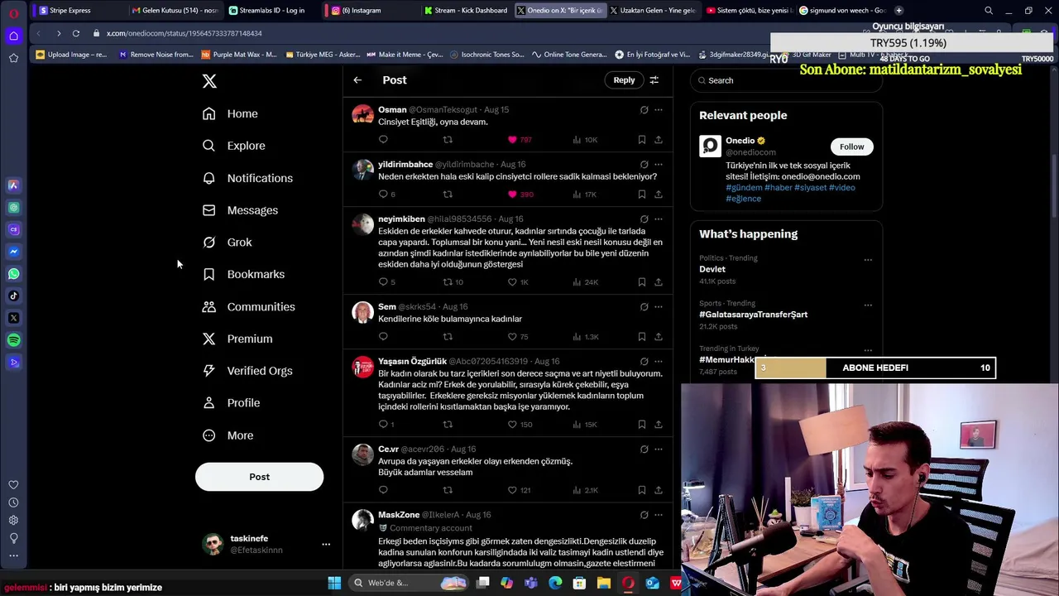Open more menu on Yaşasın Özgürlük's post
Screen dimensions: 1059x596
(659, 361)
